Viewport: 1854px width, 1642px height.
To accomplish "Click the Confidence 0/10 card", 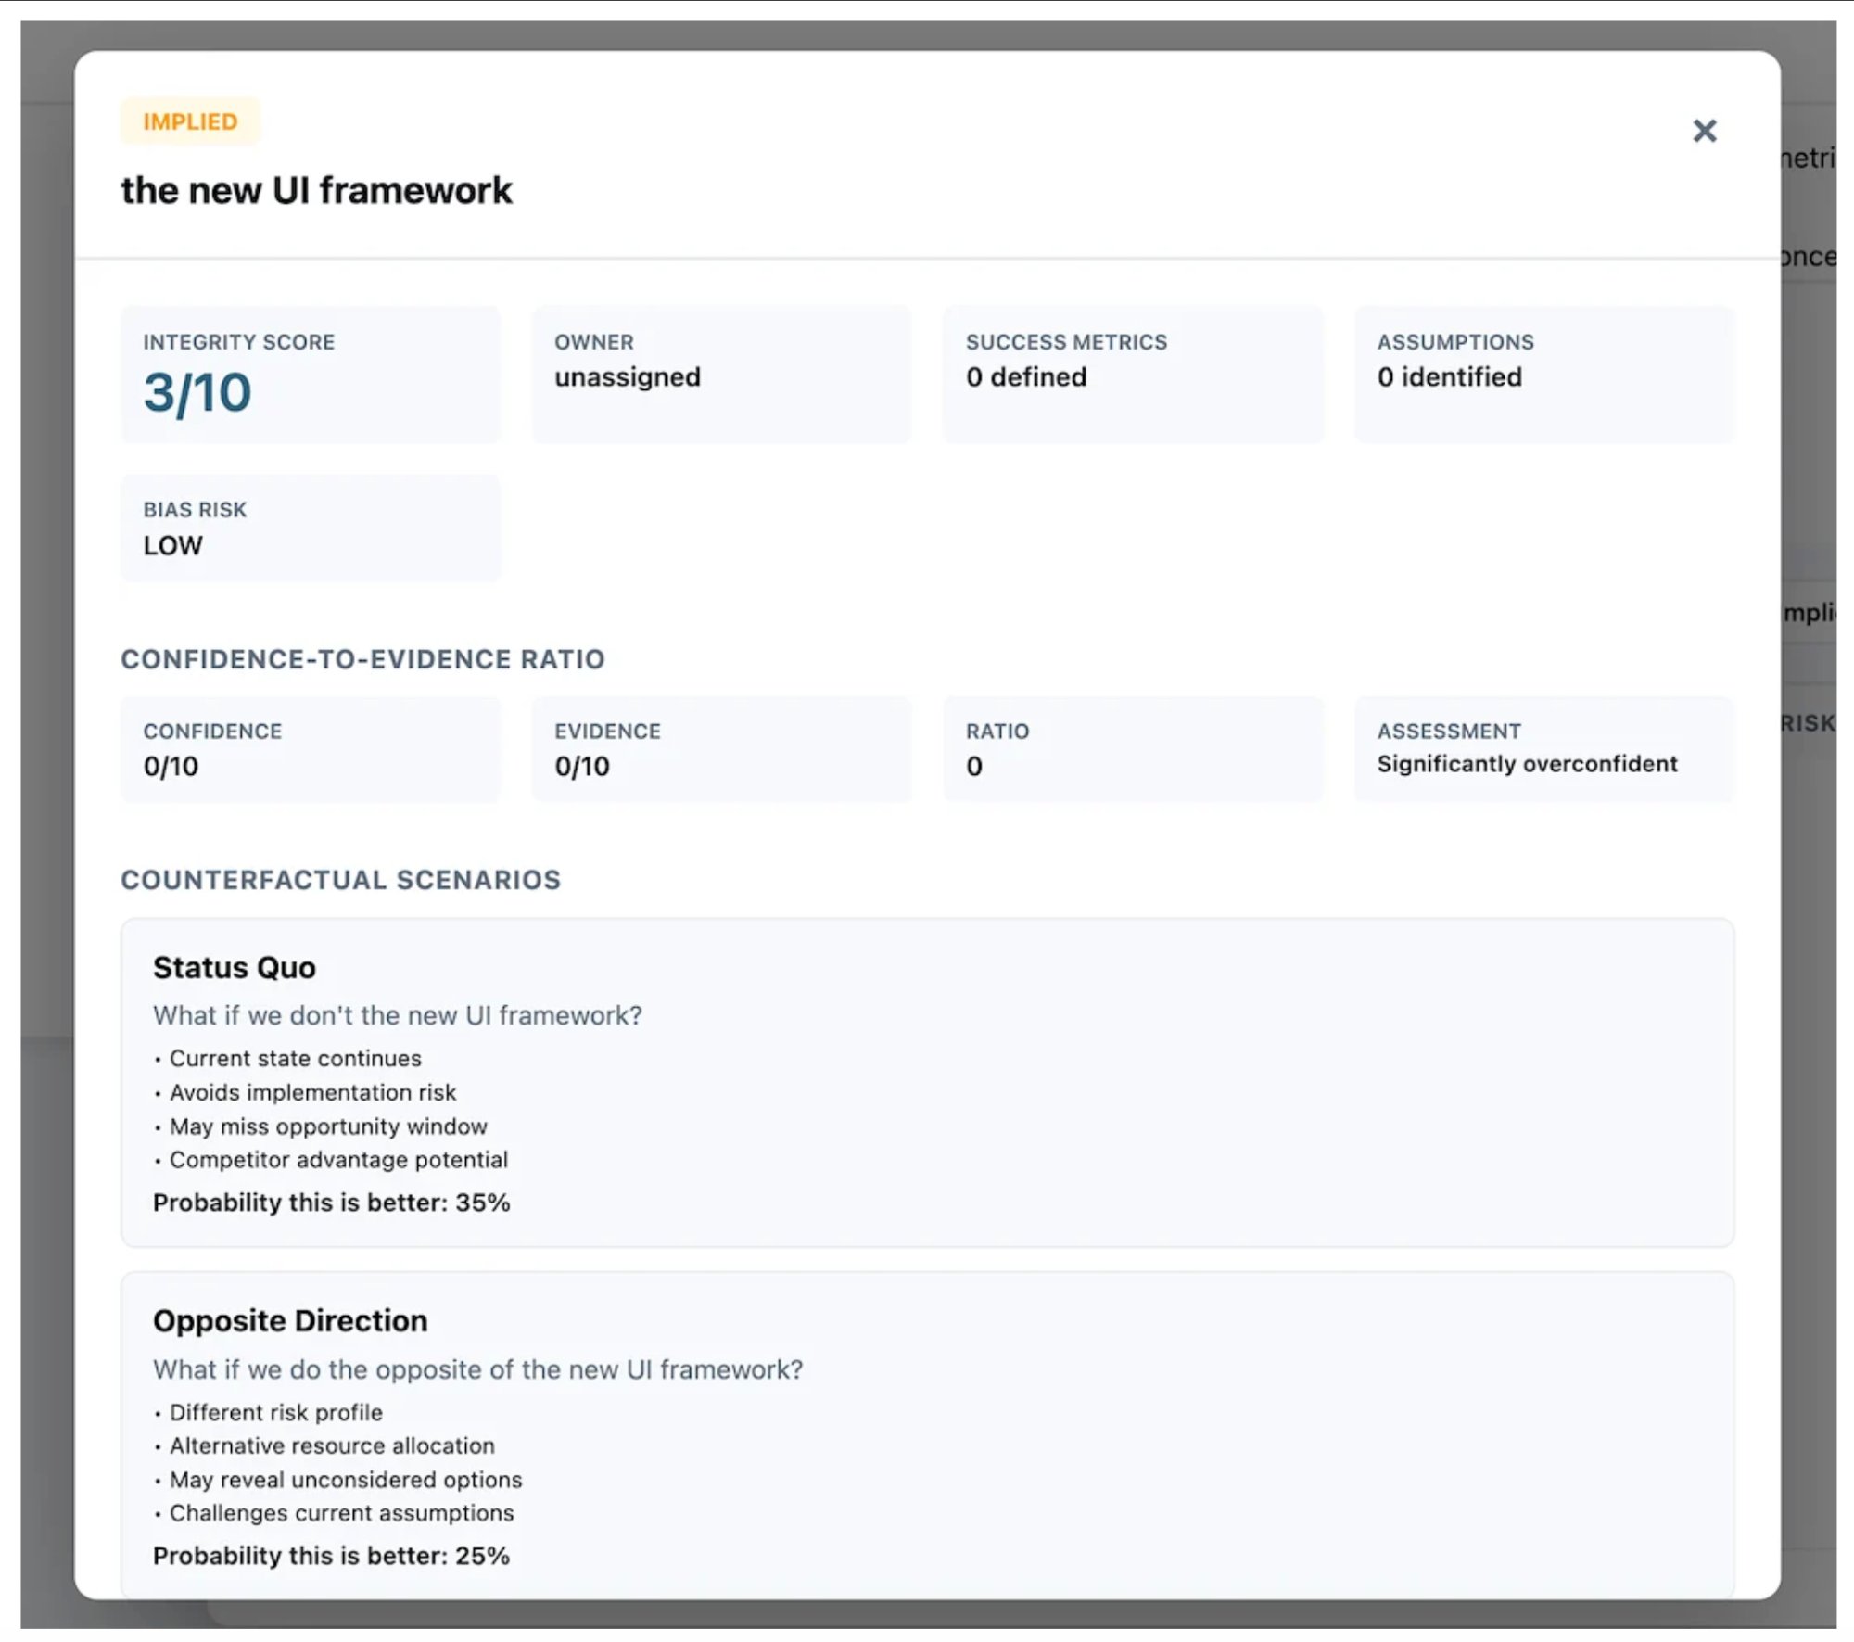I will (x=311, y=749).
